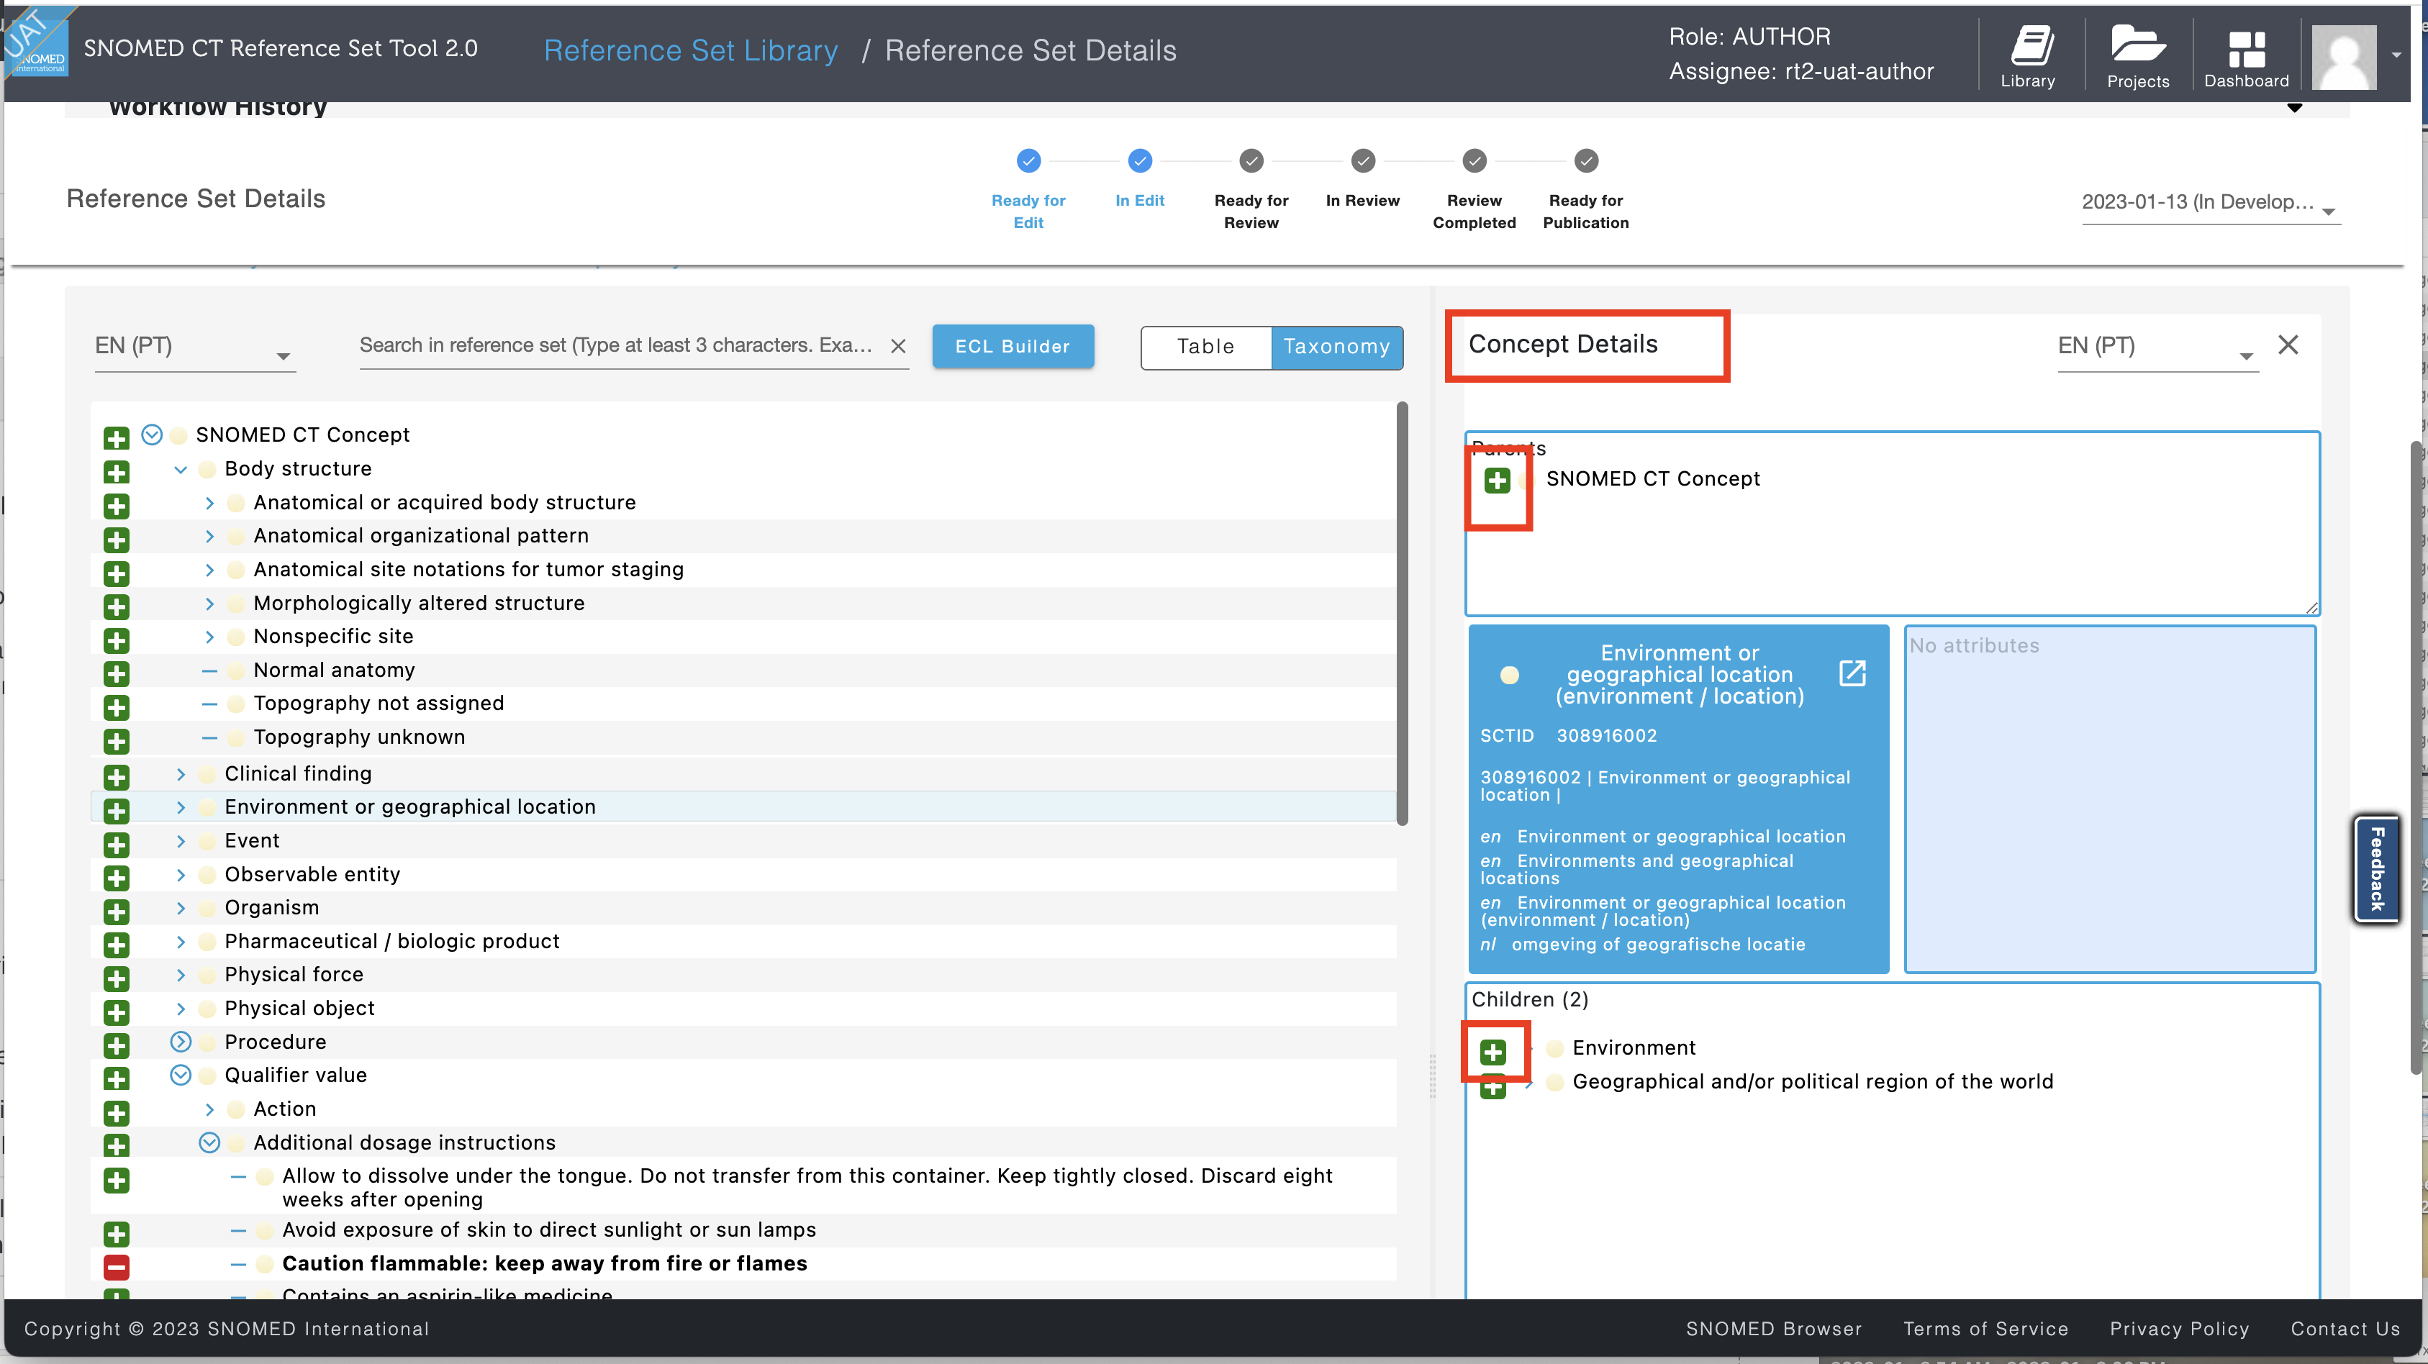Collapse the Body structure node

coord(180,469)
